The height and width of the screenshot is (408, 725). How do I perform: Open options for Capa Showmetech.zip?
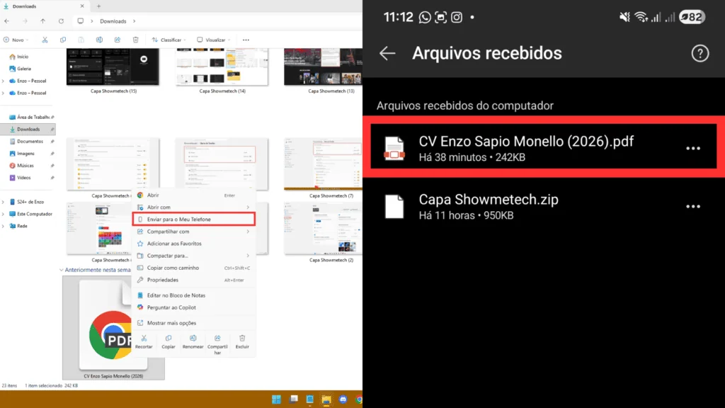693,207
